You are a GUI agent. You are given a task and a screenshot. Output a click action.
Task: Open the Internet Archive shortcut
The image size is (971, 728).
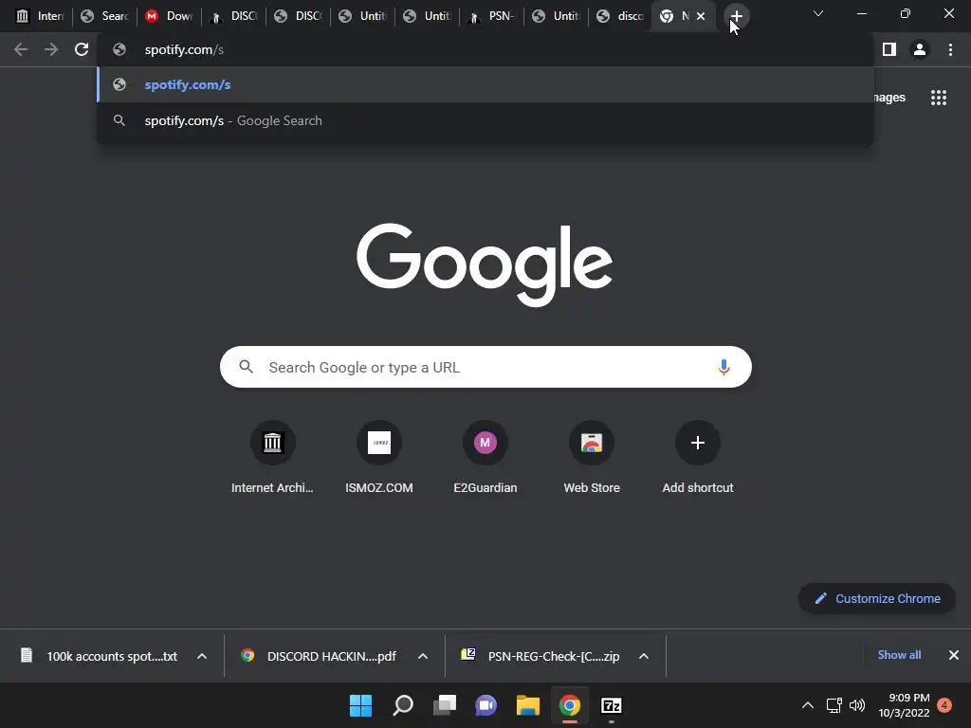tap(272, 458)
